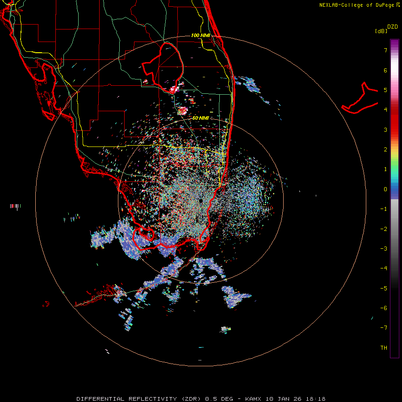
Task: Click the -2 value on color scale
Action: [x=384, y=229]
